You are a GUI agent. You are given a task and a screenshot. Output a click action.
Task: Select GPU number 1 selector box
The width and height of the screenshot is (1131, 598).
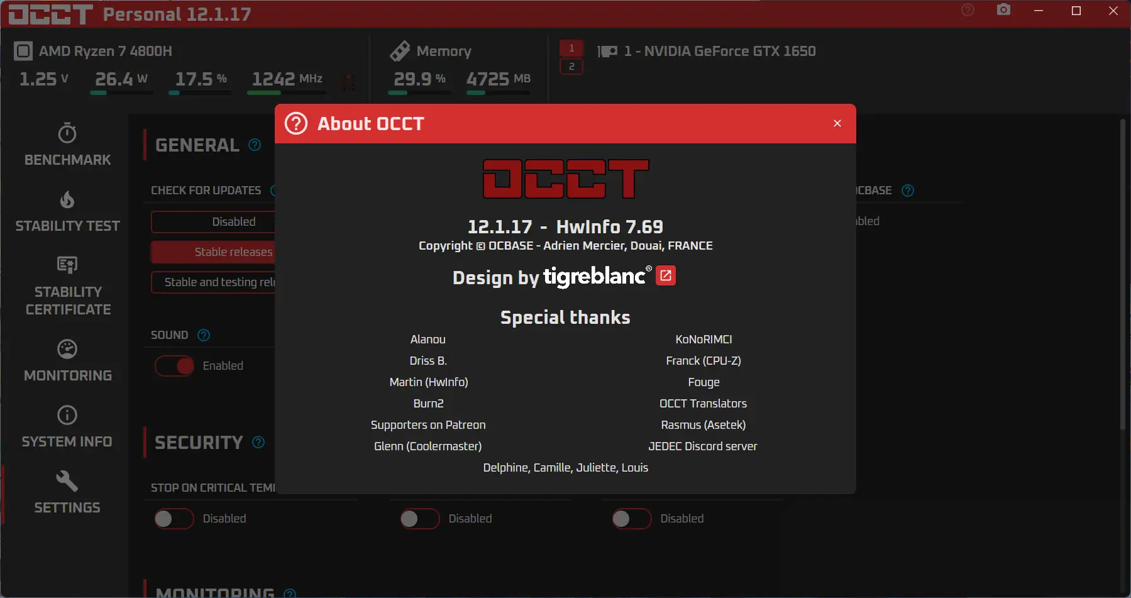pyautogui.click(x=571, y=48)
